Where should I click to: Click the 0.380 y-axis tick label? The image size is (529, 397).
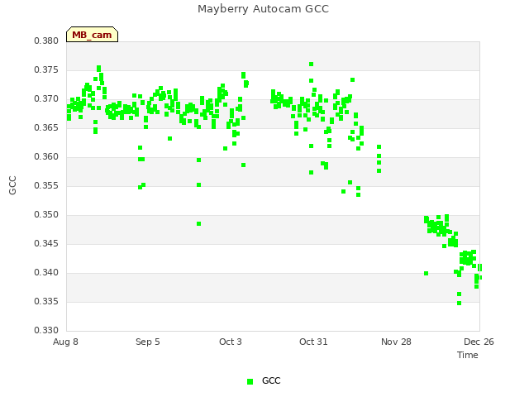pyautogui.click(x=46, y=41)
